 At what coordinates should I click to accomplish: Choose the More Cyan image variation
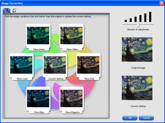coord(21,67)
